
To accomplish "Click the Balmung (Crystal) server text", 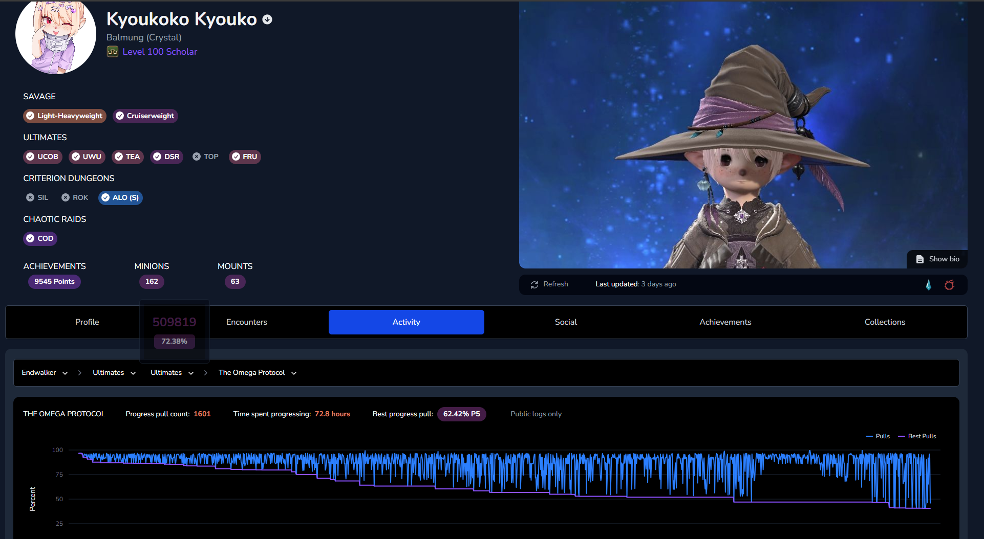I will click(x=144, y=37).
